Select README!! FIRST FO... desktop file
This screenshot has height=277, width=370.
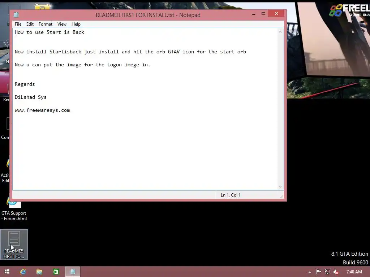tap(14, 244)
